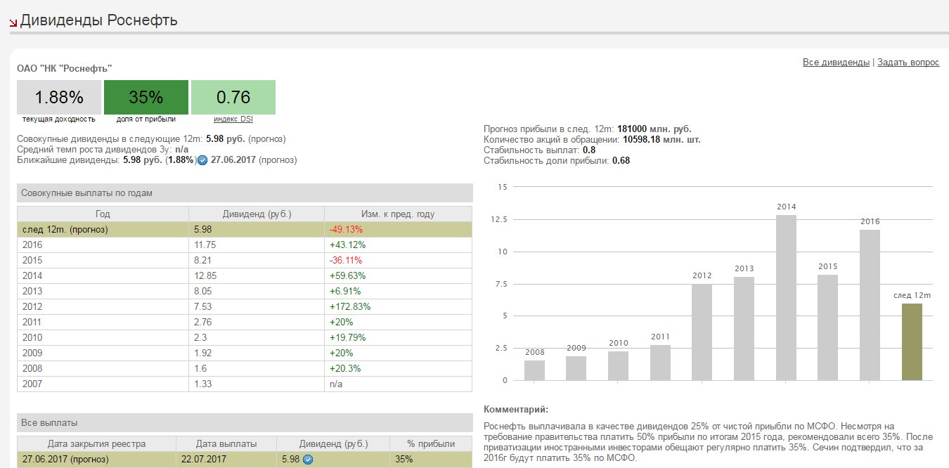The image size is (949, 468).
Task: Click the Совокупные выплаты по годам section header
Action: click(x=245, y=193)
